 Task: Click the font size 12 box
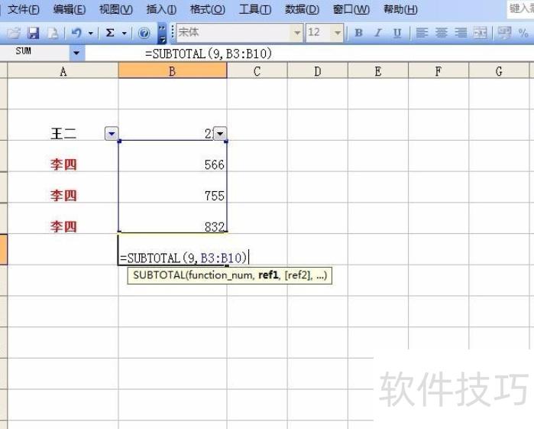(319, 33)
